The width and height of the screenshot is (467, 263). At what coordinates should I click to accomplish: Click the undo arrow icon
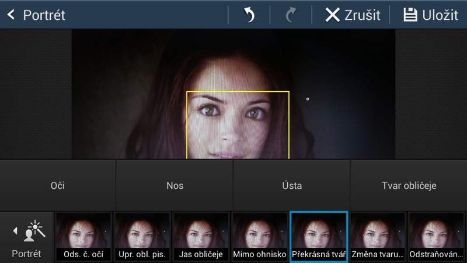coord(249,15)
